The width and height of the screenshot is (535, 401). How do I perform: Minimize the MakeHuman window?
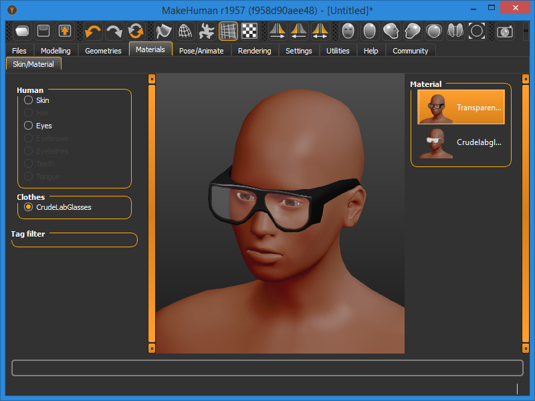click(x=473, y=9)
